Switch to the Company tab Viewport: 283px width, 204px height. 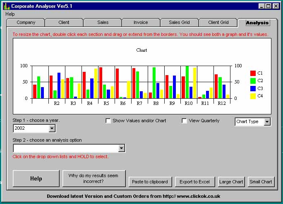coord(26,23)
